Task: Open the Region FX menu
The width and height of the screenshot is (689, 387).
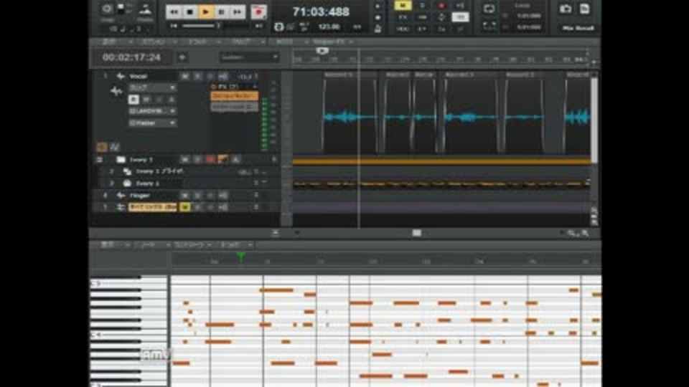Action: pos(329,42)
